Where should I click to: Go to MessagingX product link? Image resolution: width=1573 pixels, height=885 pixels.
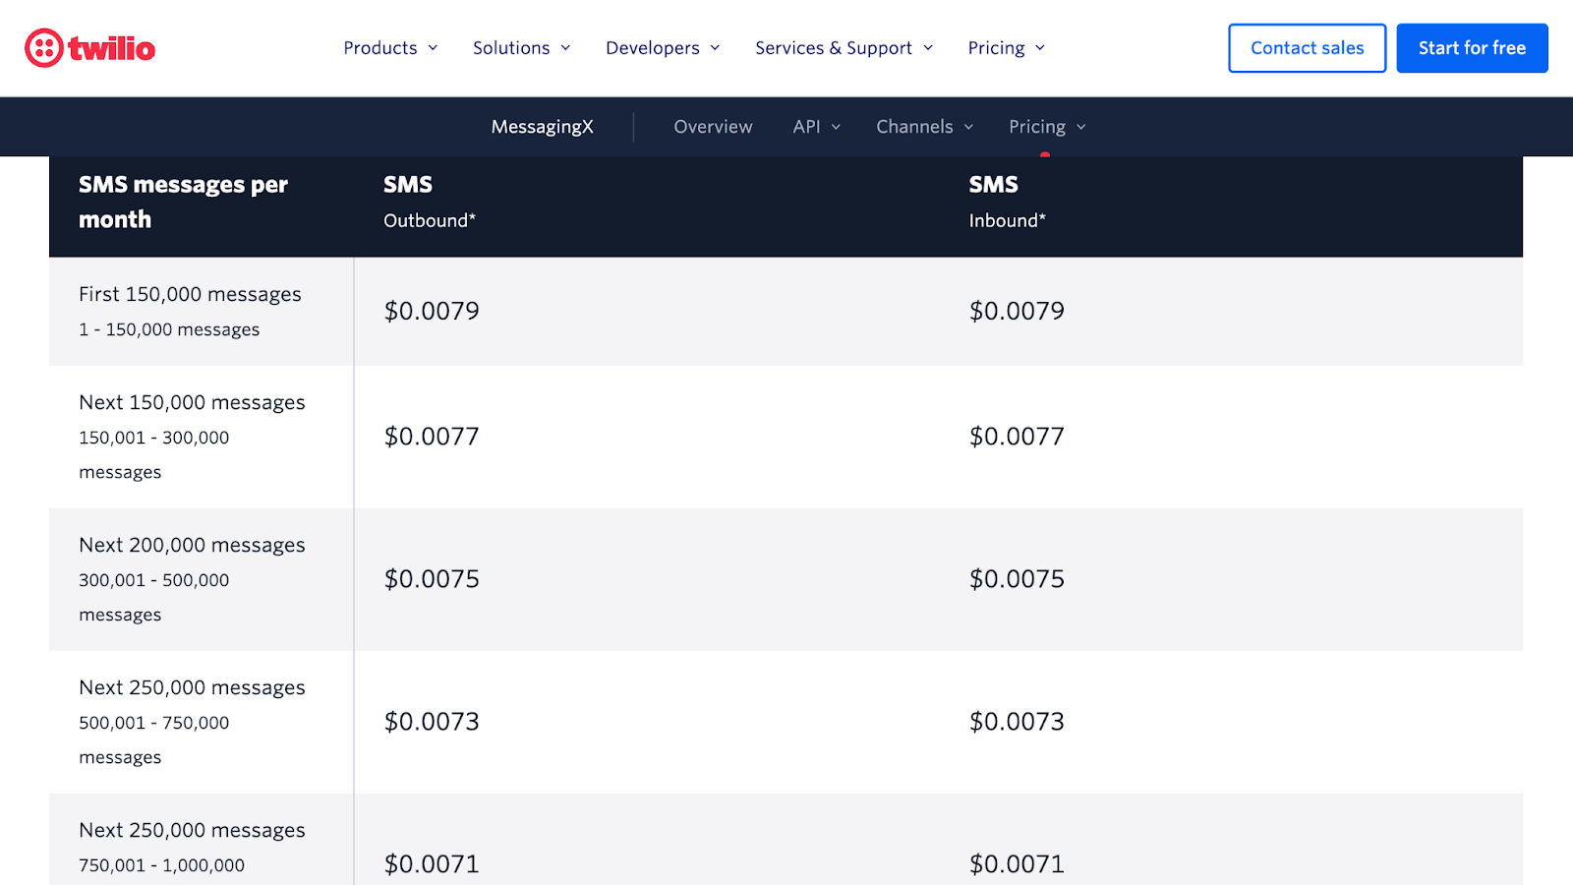point(543,127)
